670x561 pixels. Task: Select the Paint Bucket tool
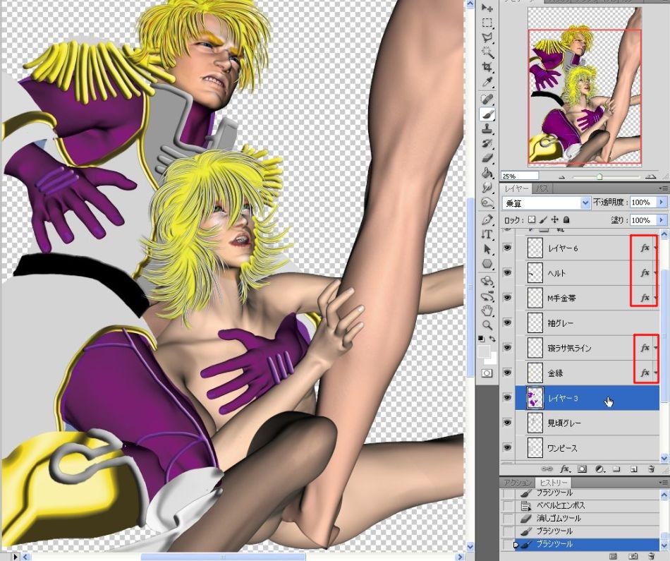[487, 173]
